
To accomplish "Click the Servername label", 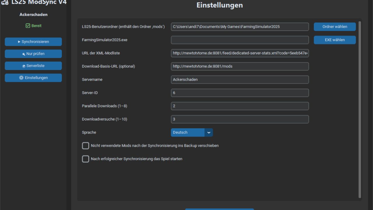I will [92, 80].
